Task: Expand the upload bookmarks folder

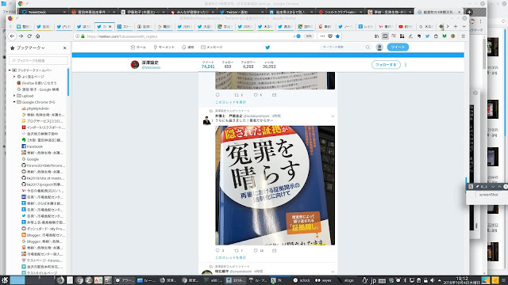Action: click(14, 96)
